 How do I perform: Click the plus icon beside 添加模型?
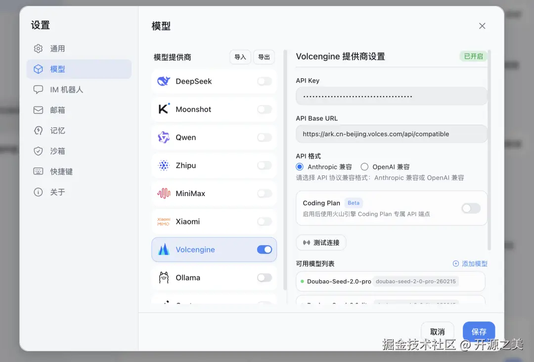point(456,263)
